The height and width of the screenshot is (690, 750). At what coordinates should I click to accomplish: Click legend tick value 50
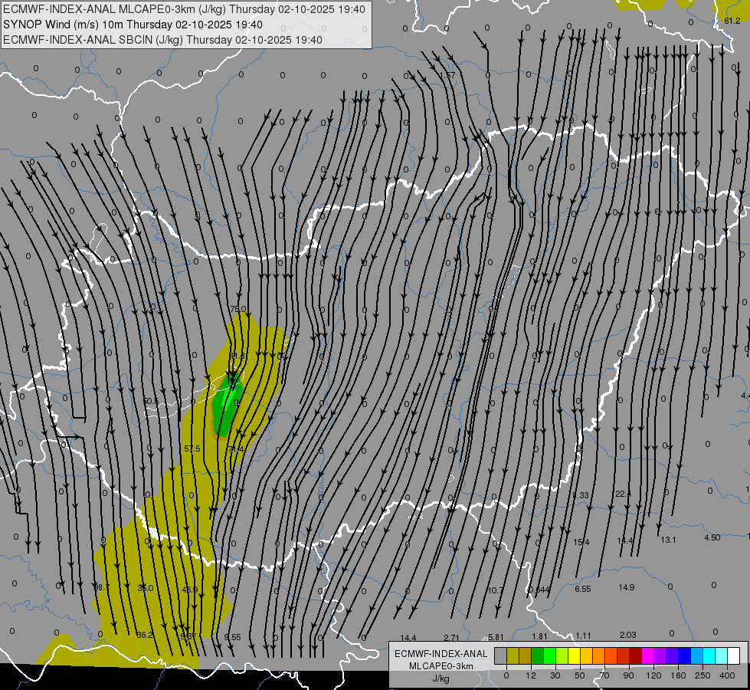580,675
